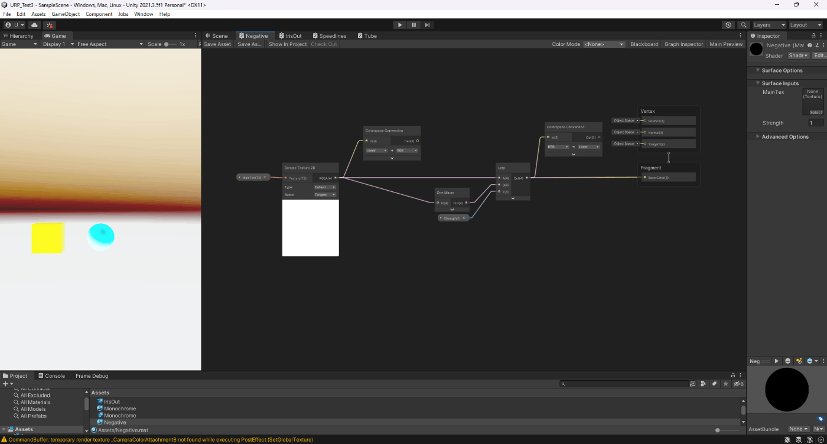
Task: Toggle the Blackboard panel
Action: [644, 44]
